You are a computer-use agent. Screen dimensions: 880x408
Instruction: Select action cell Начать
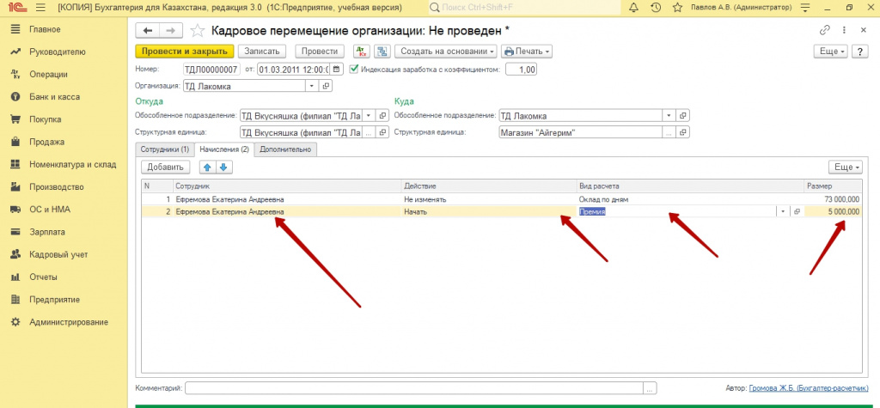(x=489, y=211)
